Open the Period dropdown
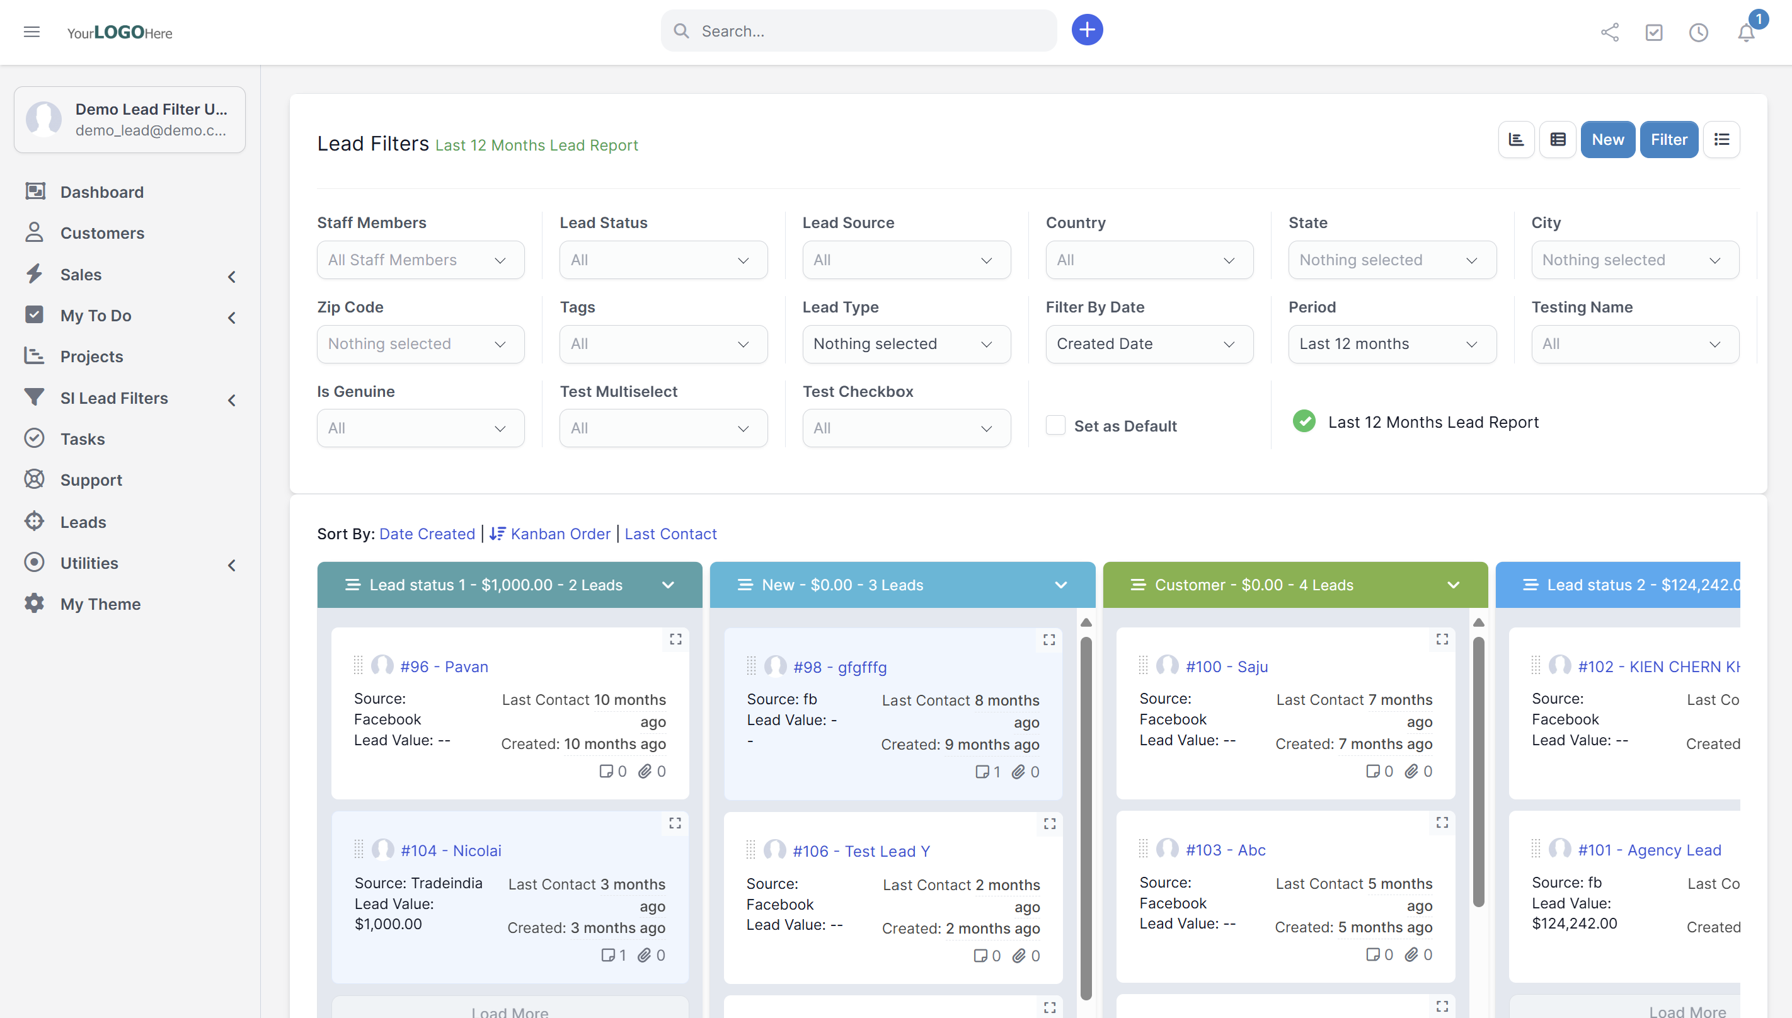Screen dimensions: 1792x1018 (x=1391, y=344)
